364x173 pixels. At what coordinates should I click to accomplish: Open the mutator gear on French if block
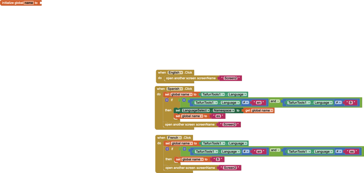[x=167, y=149]
